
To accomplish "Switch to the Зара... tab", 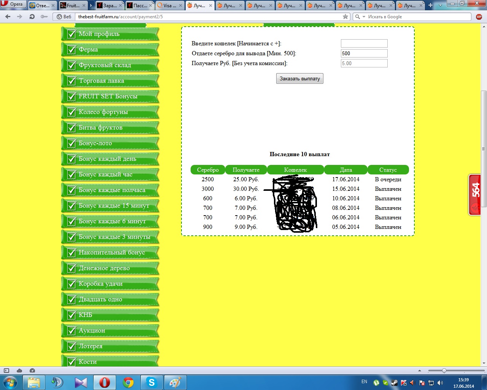I will (x=110, y=5).
